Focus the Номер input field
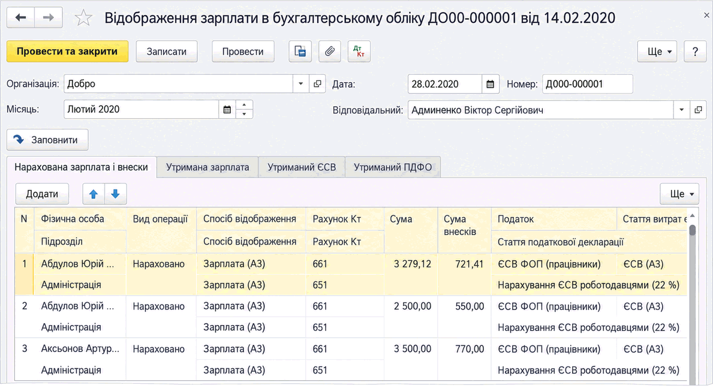This screenshot has height=388, width=713. tap(587, 84)
